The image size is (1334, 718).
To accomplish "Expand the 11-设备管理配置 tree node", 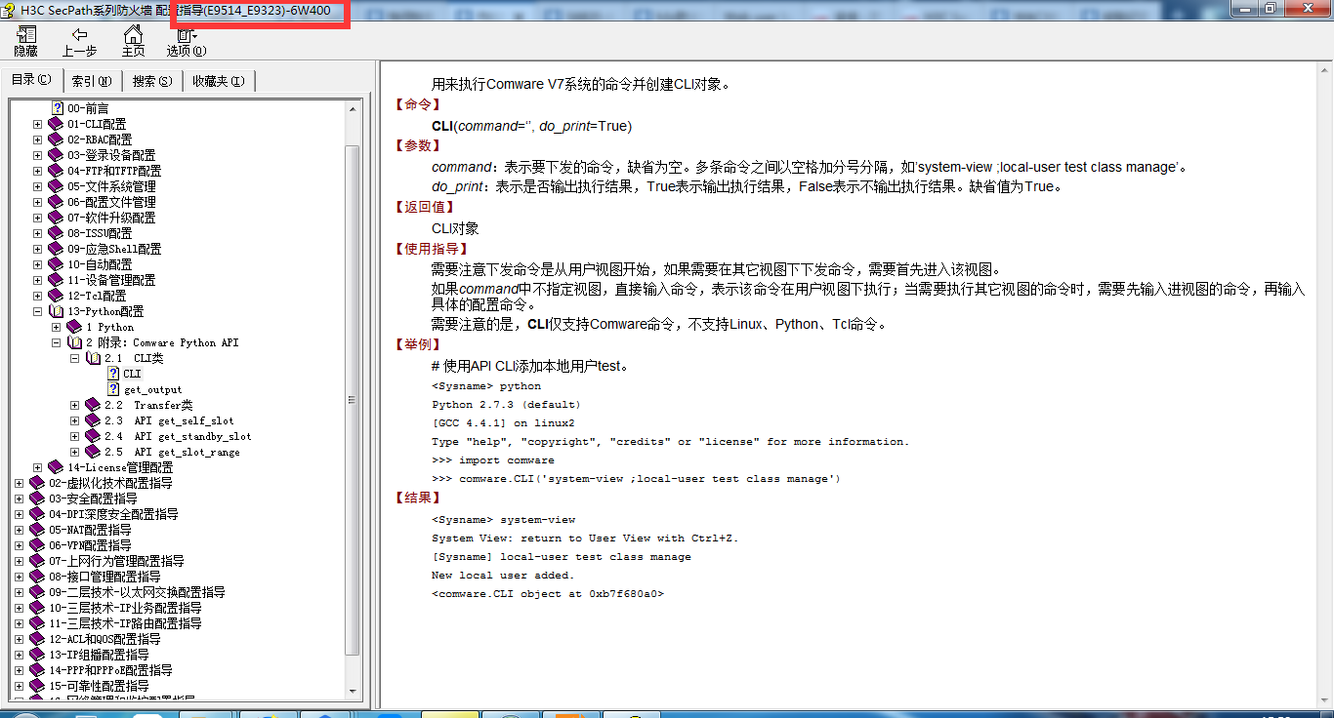I will point(38,280).
